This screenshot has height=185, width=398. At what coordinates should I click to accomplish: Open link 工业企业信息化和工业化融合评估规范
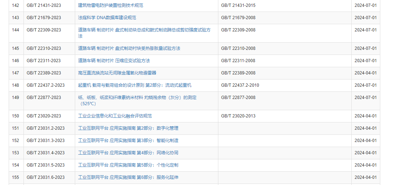pos(115,116)
